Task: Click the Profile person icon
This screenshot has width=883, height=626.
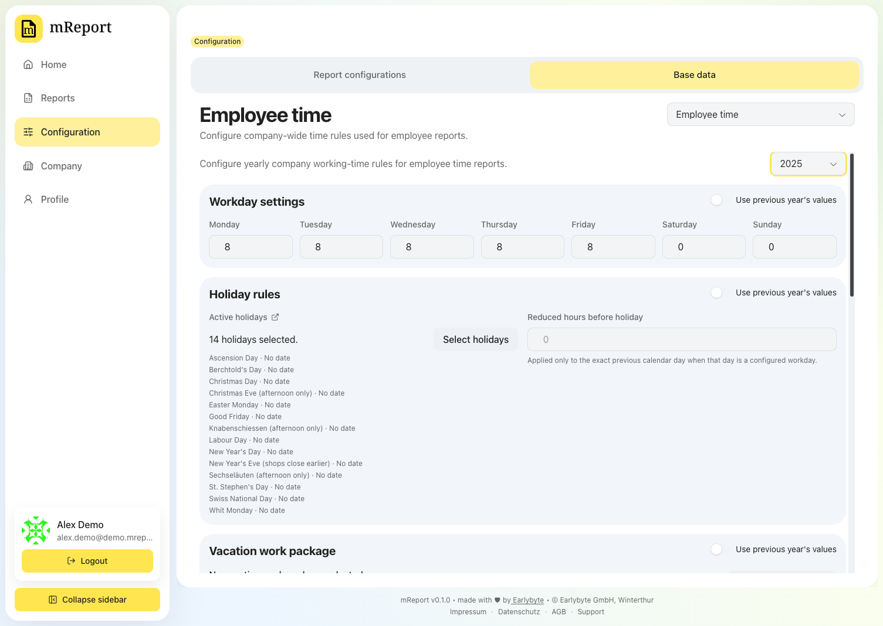Action: click(x=28, y=199)
